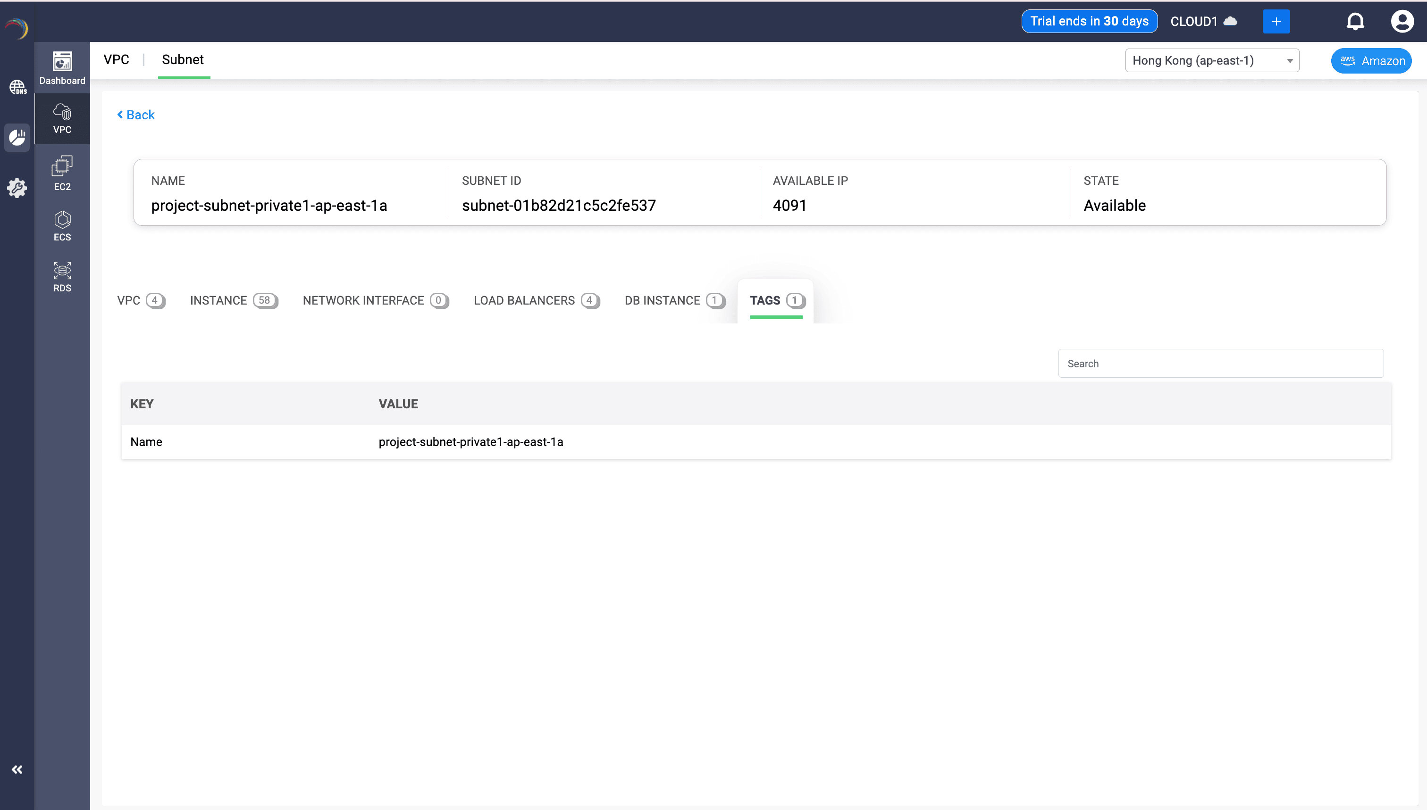
Task: Switch to the INSTANCE tab
Action: tap(232, 300)
